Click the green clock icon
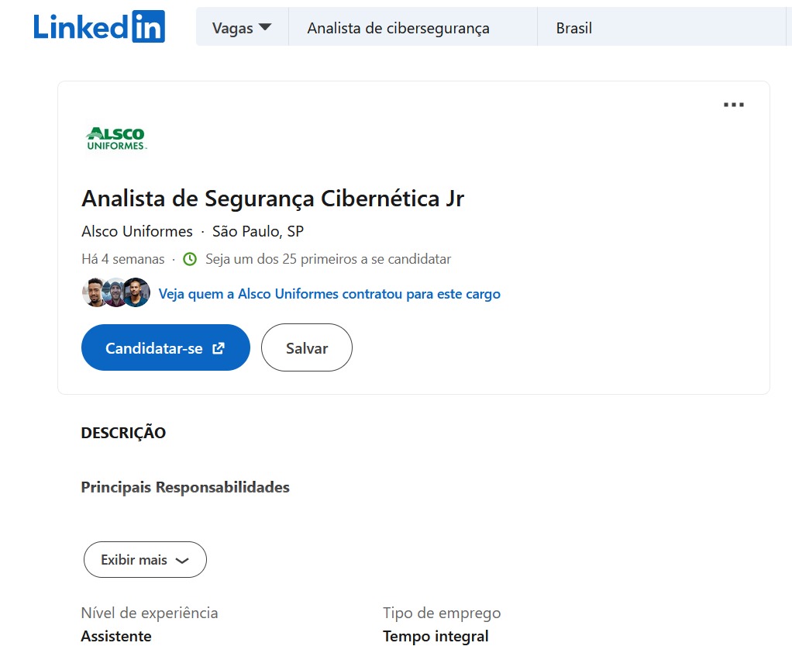Image resolution: width=792 pixels, height=660 pixels. (190, 259)
